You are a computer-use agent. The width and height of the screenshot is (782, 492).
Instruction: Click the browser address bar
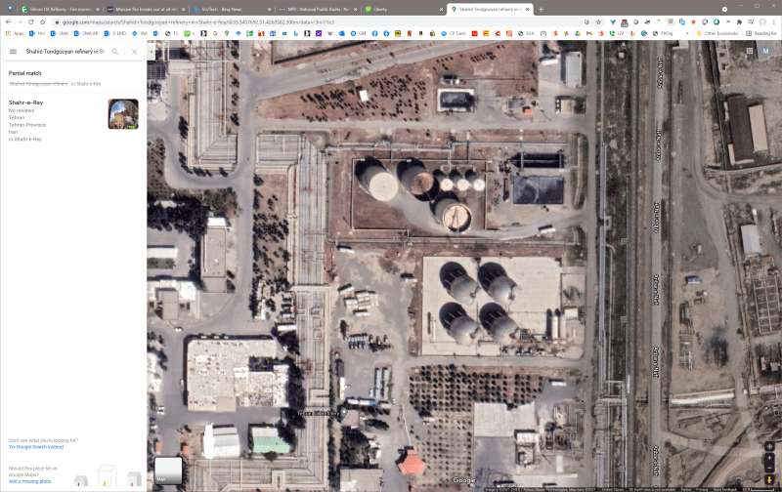320,21
